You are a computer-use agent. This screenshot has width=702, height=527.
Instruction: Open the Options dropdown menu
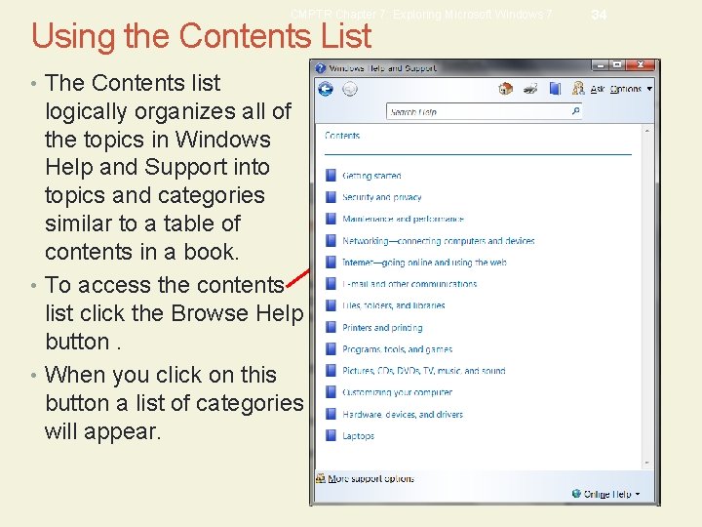631,89
